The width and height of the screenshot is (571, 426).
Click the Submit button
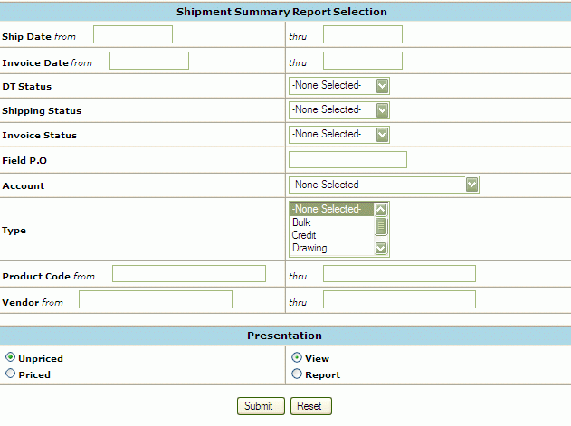tap(261, 406)
